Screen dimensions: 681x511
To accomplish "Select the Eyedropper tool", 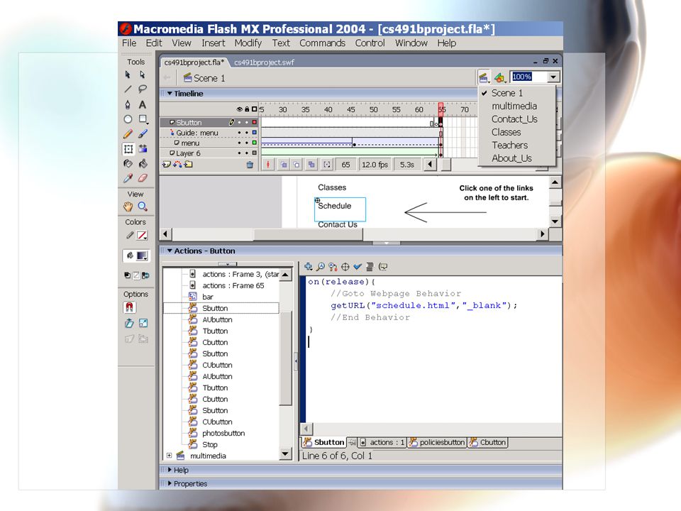I will tap(128, 178).
